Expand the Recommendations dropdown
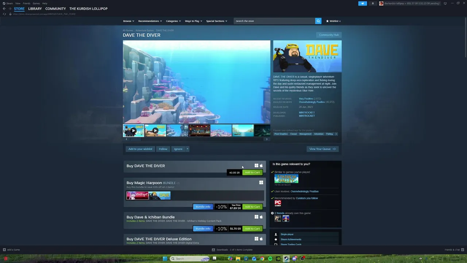The width and height of the screenshot is (467, 263). [x=150, y=21]
